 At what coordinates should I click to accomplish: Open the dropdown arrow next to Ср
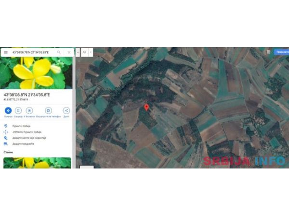91,52
